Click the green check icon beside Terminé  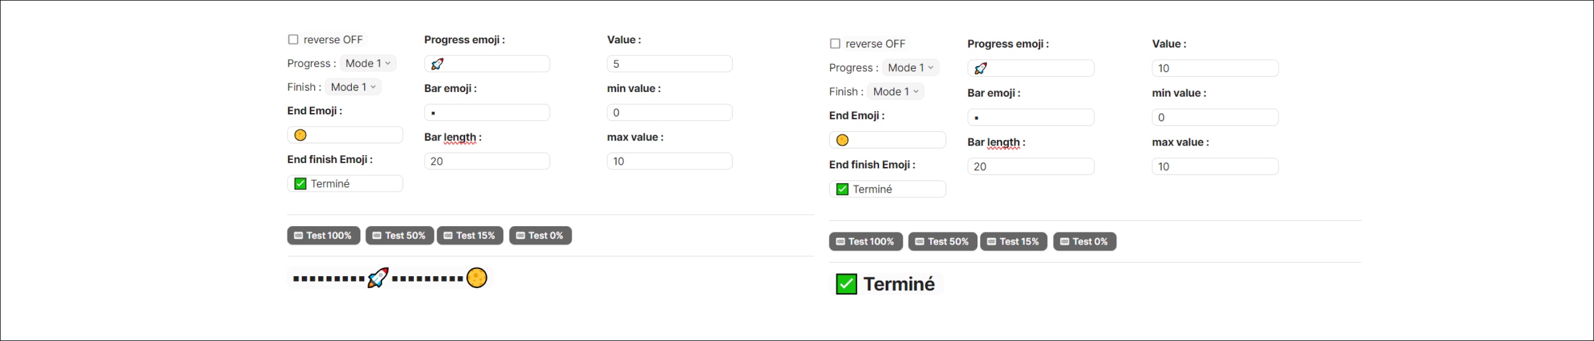300,183
